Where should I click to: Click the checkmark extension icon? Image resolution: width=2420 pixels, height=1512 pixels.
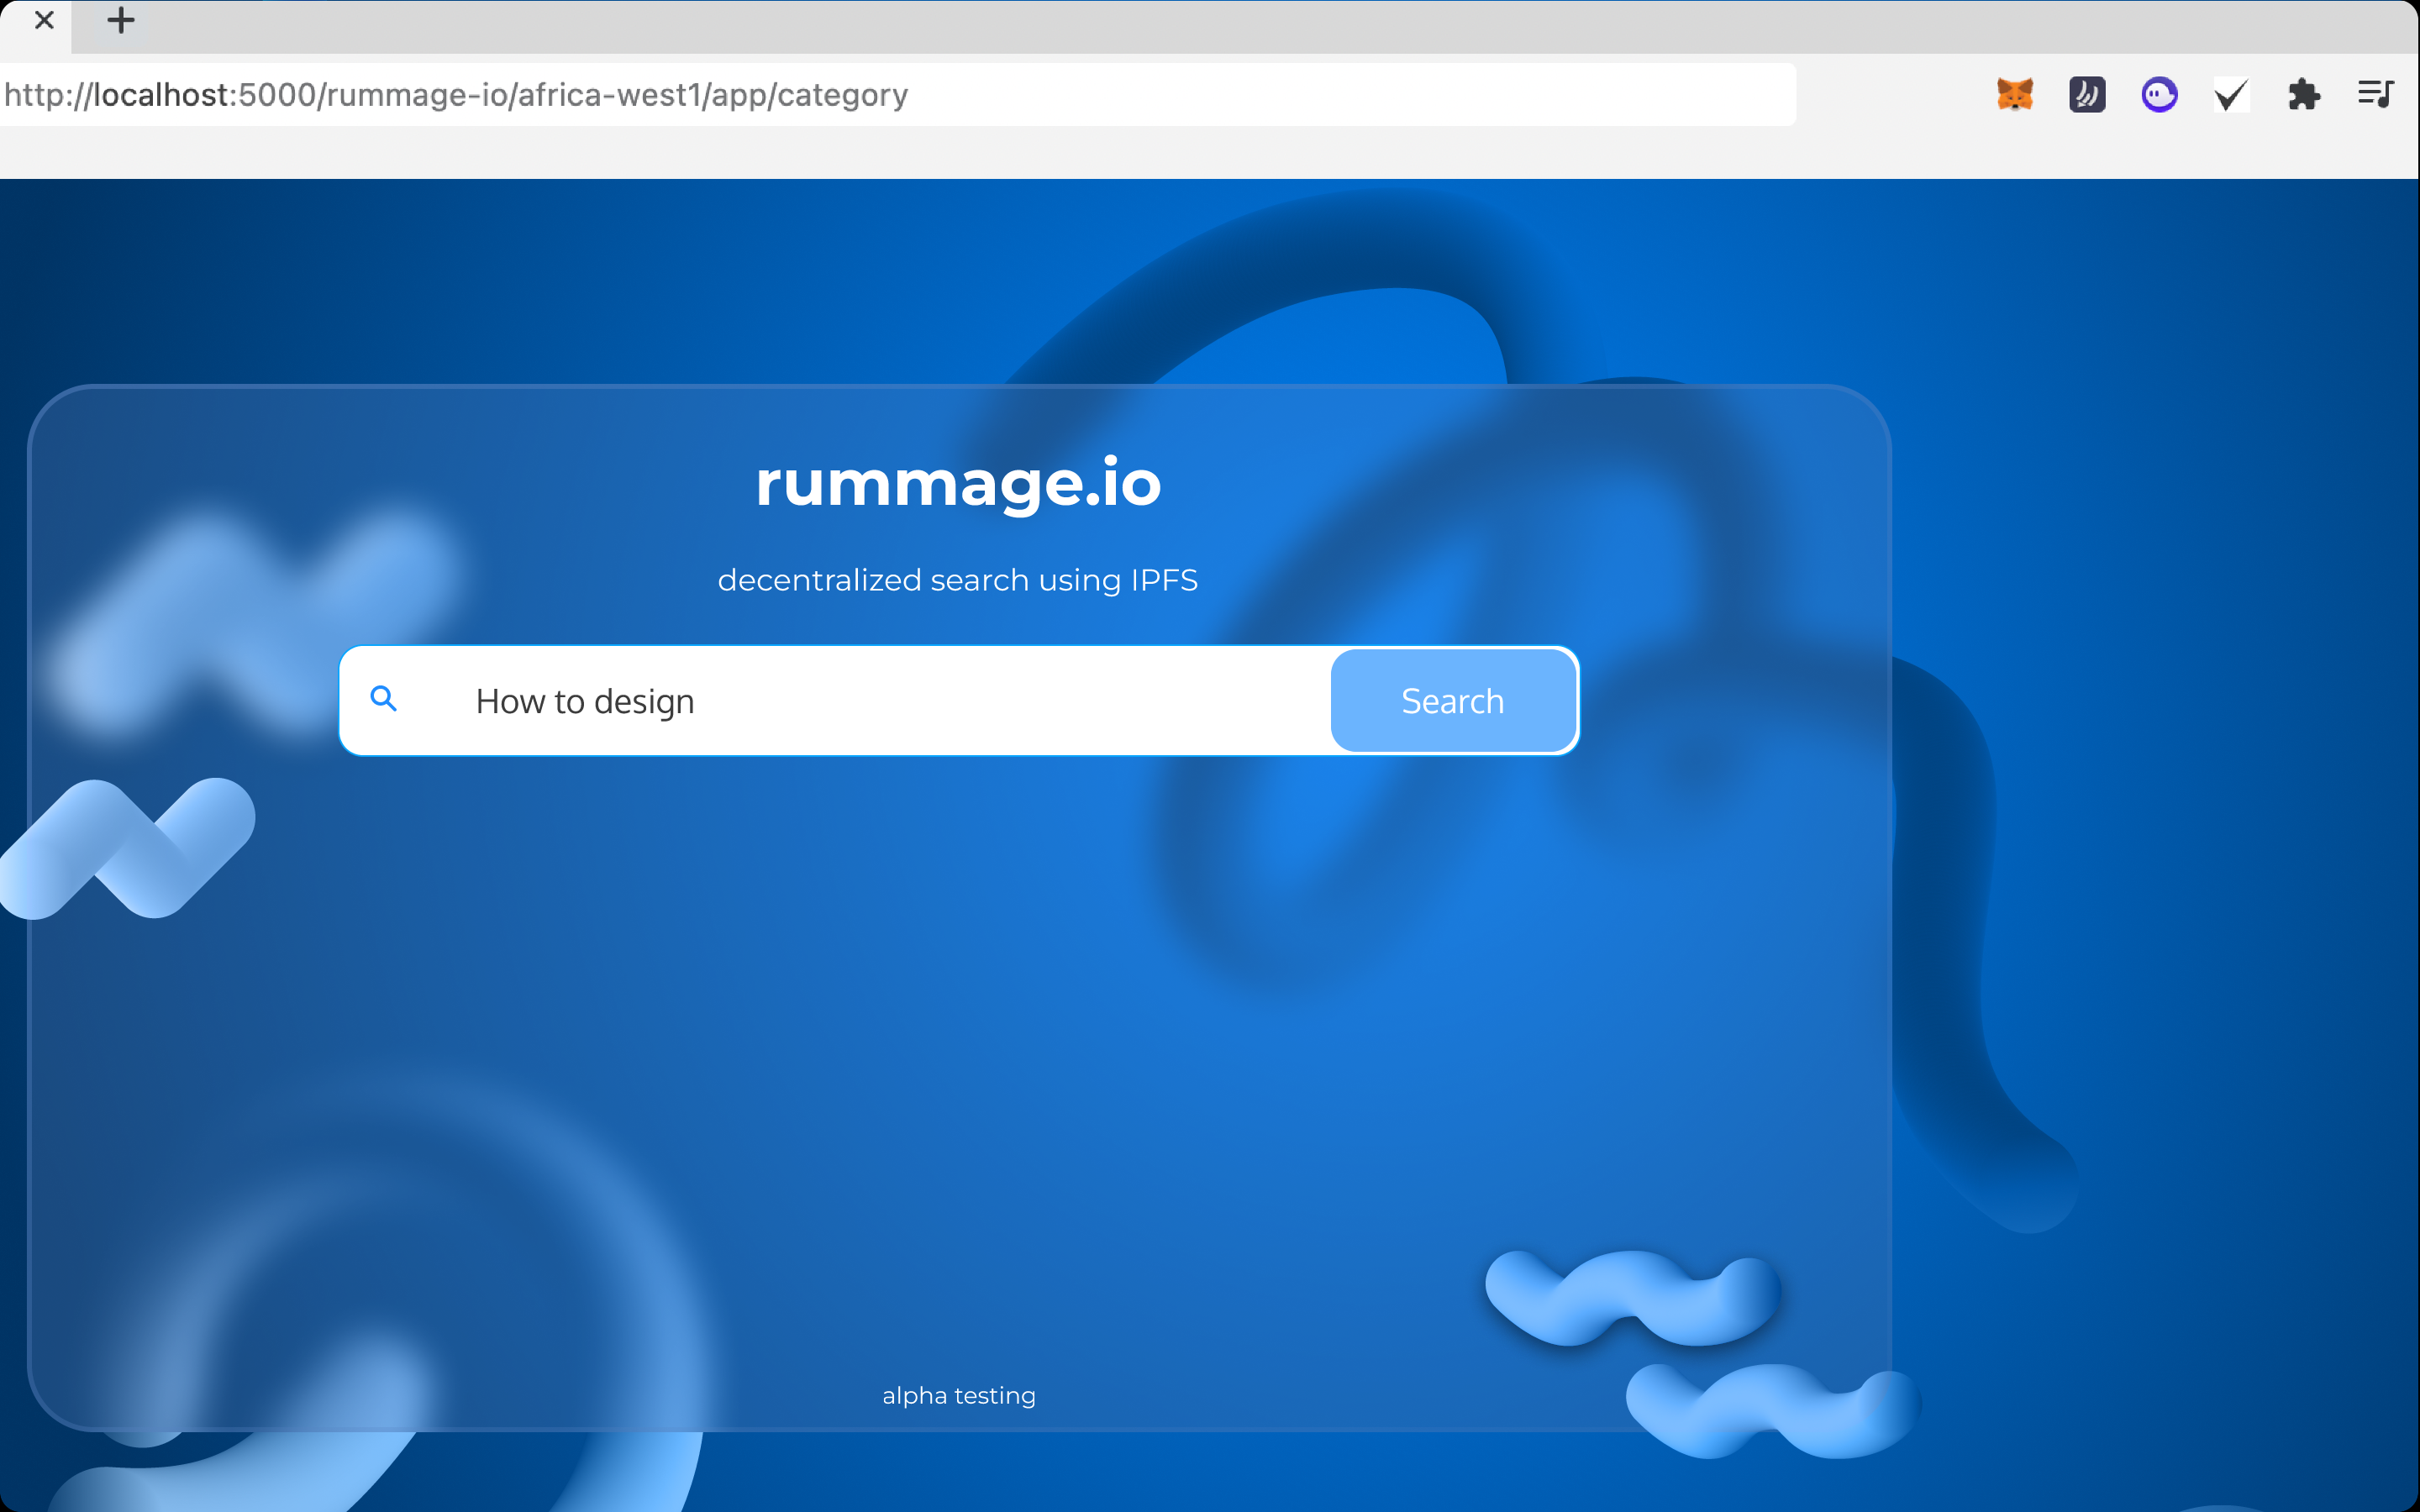click(x=2231, y=95)
